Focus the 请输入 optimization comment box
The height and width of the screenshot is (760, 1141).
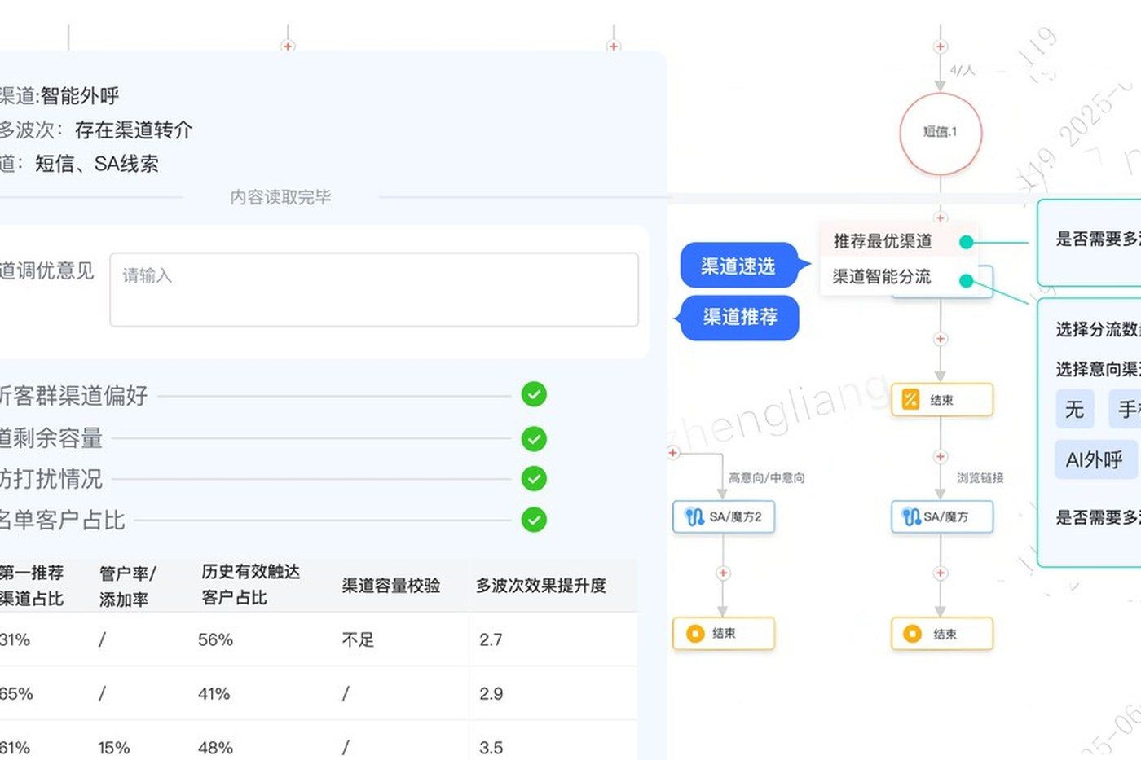[374, 290]
